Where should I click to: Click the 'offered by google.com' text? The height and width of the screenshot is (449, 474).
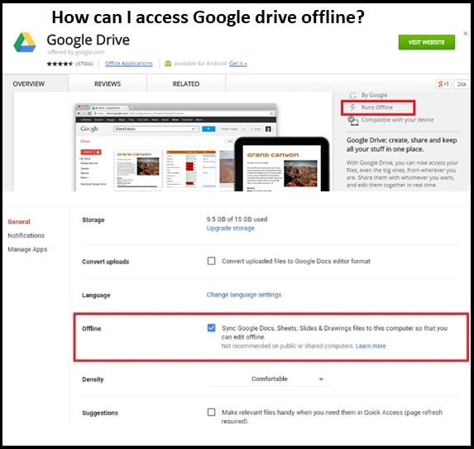coord(76,52)
